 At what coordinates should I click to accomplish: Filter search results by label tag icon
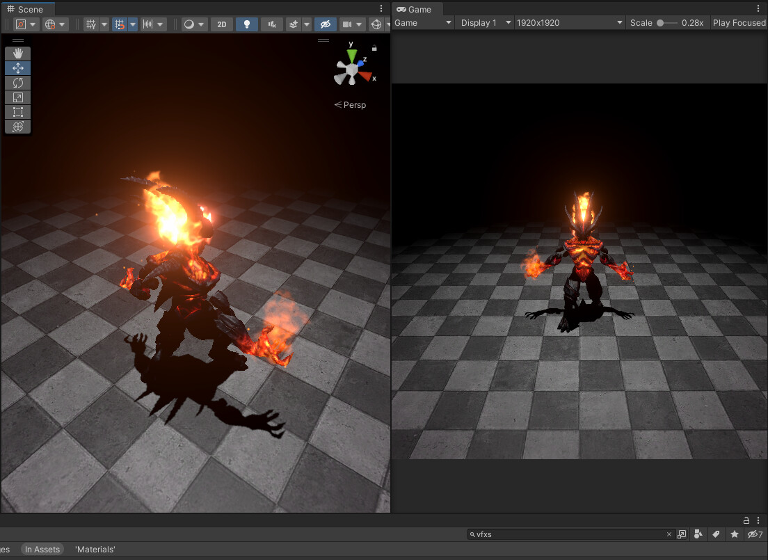(x=716, y=534)
